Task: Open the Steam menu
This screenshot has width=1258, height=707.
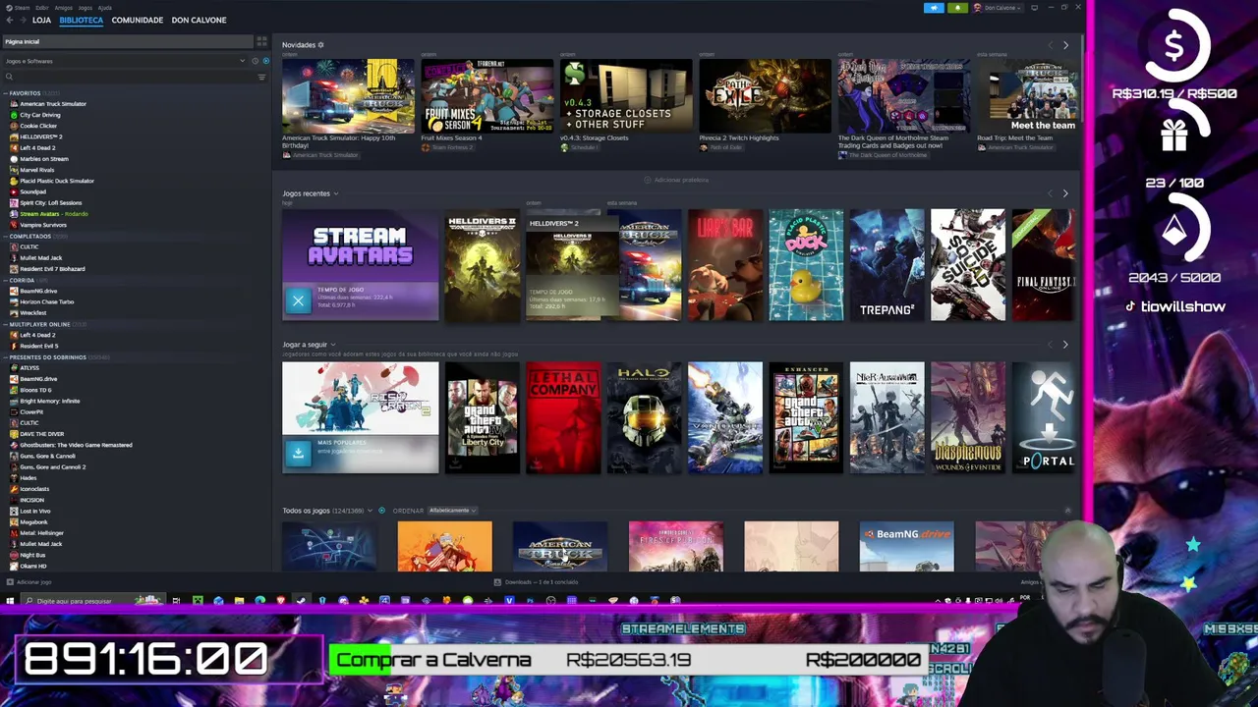Action: [23, 8]
